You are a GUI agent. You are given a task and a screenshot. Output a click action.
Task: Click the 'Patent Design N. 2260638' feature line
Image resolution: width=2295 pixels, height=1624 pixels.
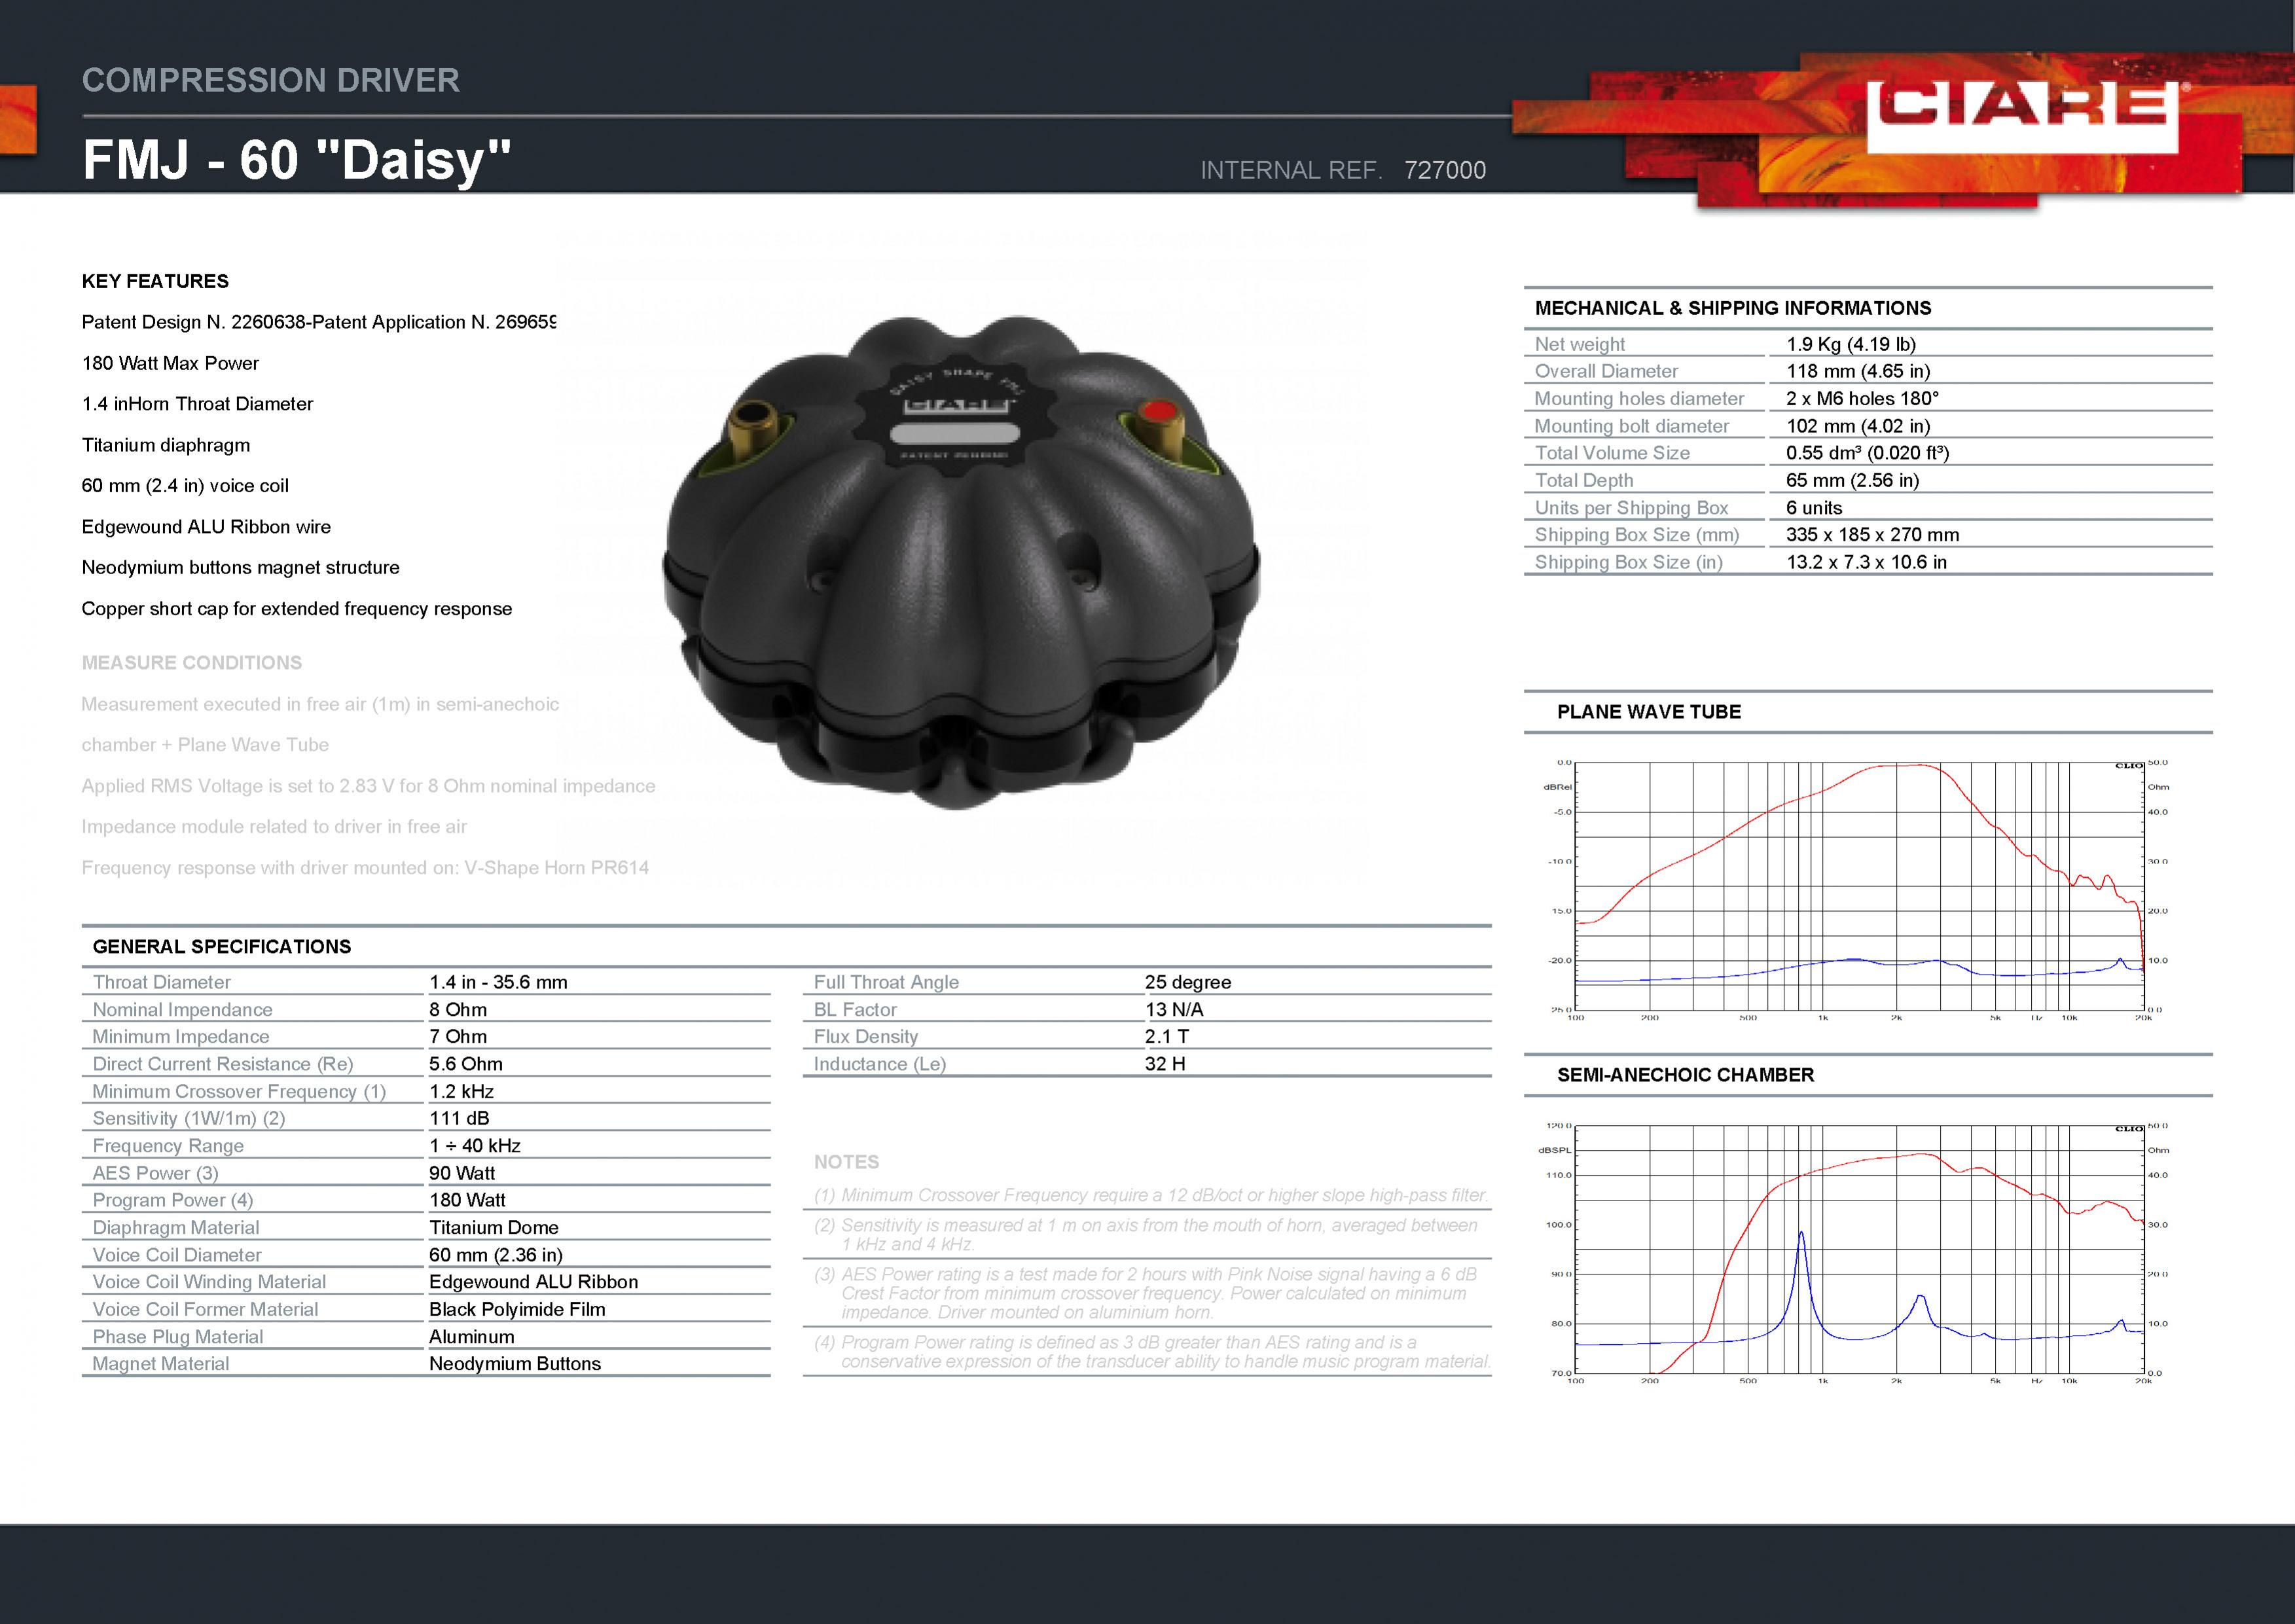tap(318, 322)
